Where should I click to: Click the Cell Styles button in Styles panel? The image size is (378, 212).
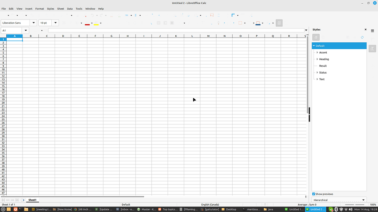[316, 37]
